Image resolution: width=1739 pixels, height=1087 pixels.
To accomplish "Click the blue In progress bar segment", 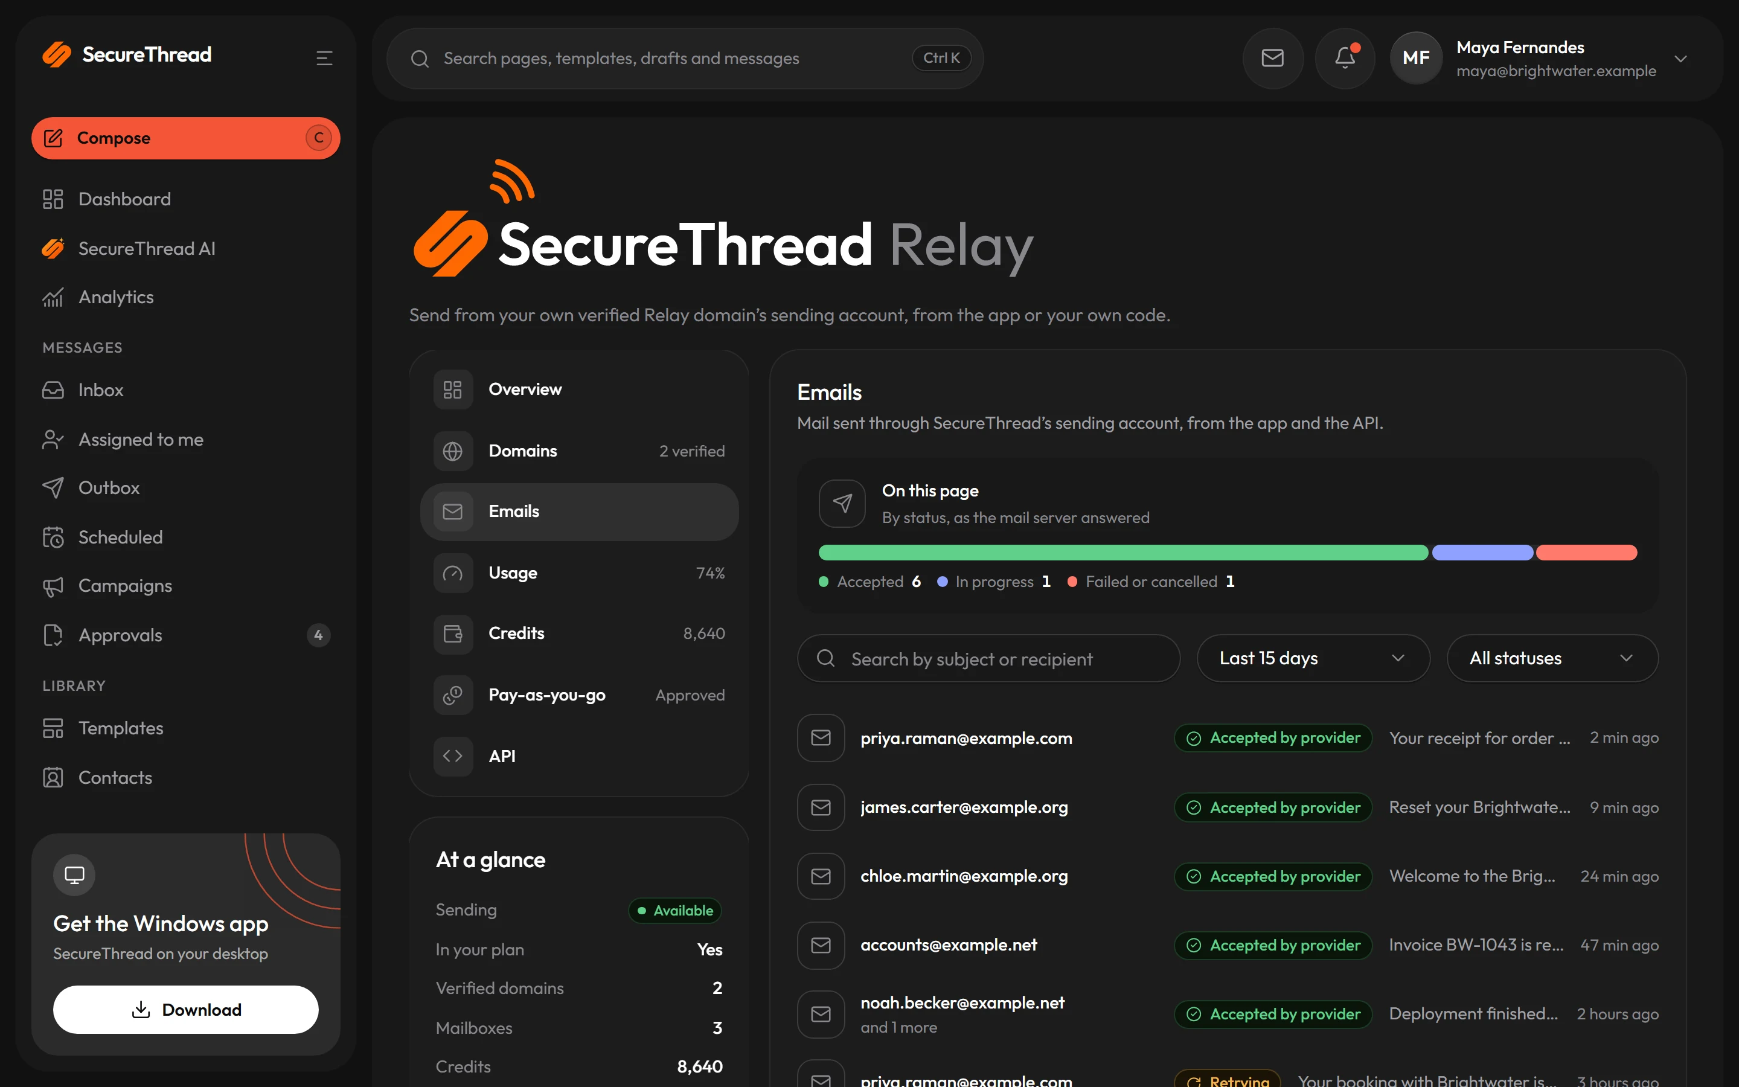I will pyautogui.click(x=1482, y=552).
